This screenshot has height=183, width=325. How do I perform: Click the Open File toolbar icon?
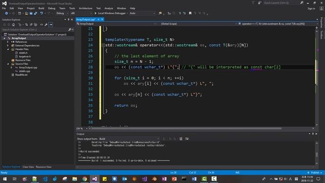26,13
